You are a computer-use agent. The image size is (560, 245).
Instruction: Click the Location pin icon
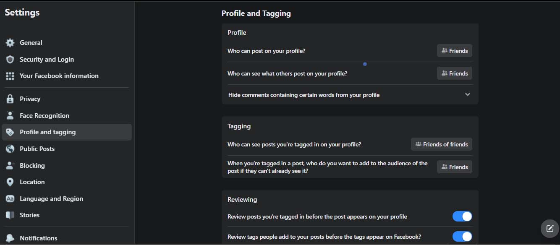10,182
